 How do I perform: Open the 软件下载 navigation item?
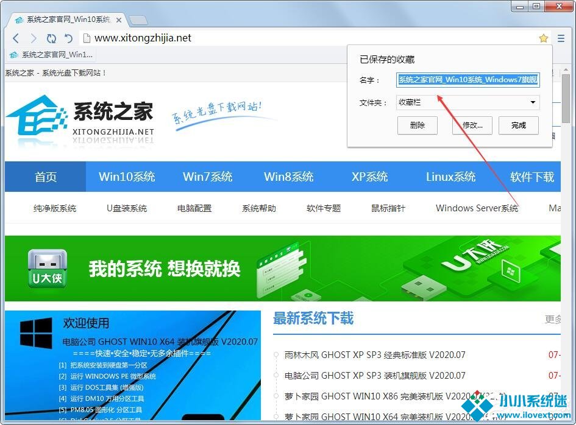[x=532, y=177]
